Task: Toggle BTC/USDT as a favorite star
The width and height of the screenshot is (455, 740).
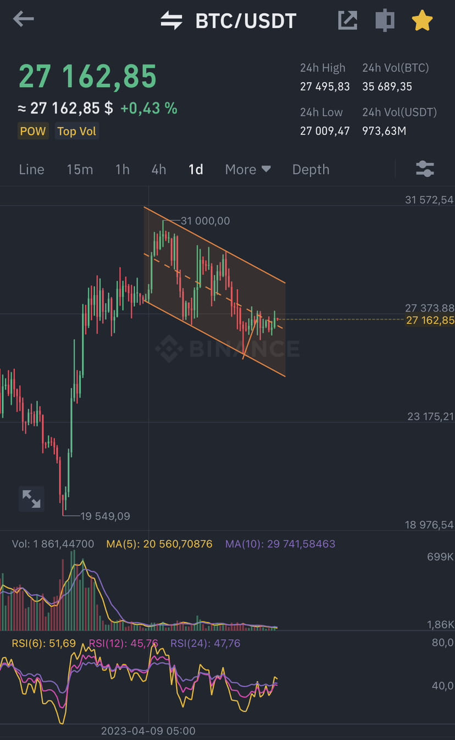Action: [x=422, y=20]
